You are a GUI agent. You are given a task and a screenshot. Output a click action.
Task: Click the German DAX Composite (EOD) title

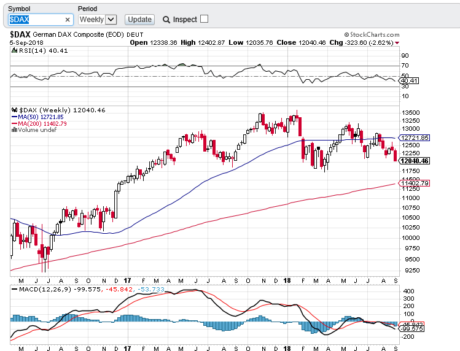(x=79, y=34)
